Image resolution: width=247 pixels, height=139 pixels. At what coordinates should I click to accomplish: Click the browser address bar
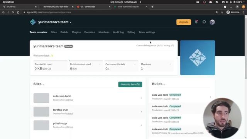[118, 12]
